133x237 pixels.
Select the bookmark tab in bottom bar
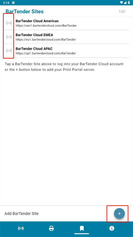82,228
